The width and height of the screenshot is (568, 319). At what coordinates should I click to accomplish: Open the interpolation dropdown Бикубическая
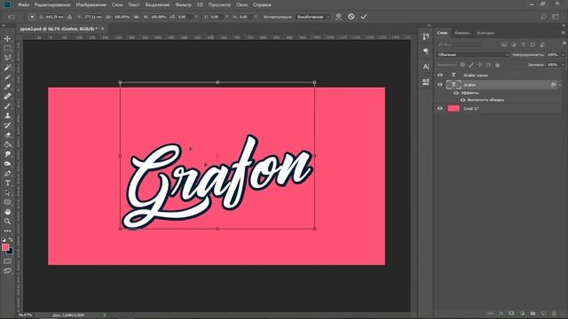click(x=313, y=17)
